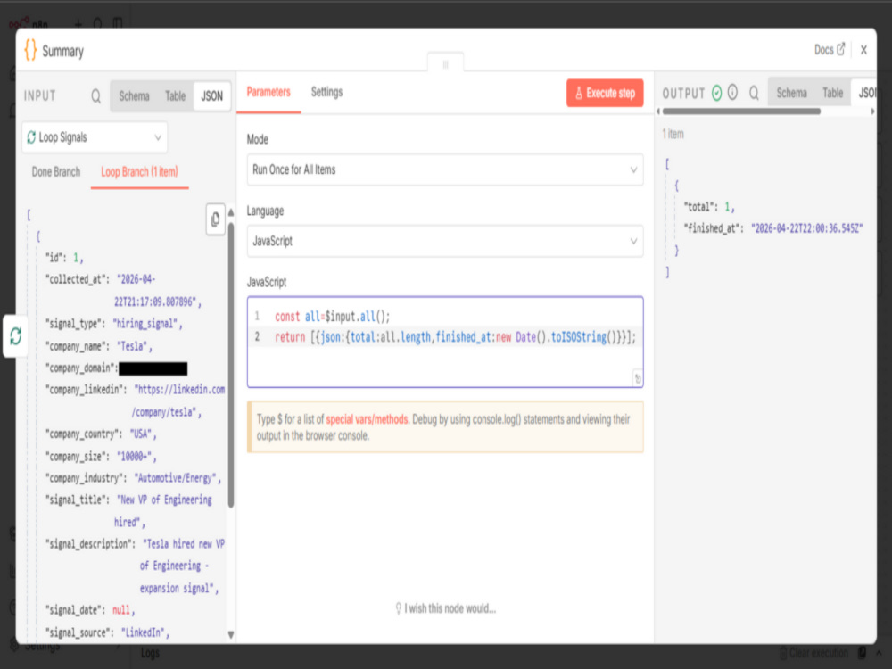Click the output "finished_at" timestamp value

[806, 228]
